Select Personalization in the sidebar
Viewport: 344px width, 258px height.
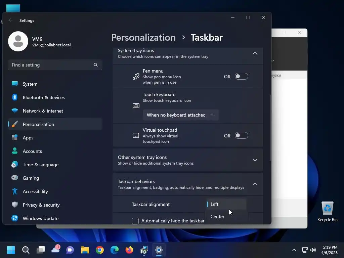pyautogui.click(x=55, y=124)
